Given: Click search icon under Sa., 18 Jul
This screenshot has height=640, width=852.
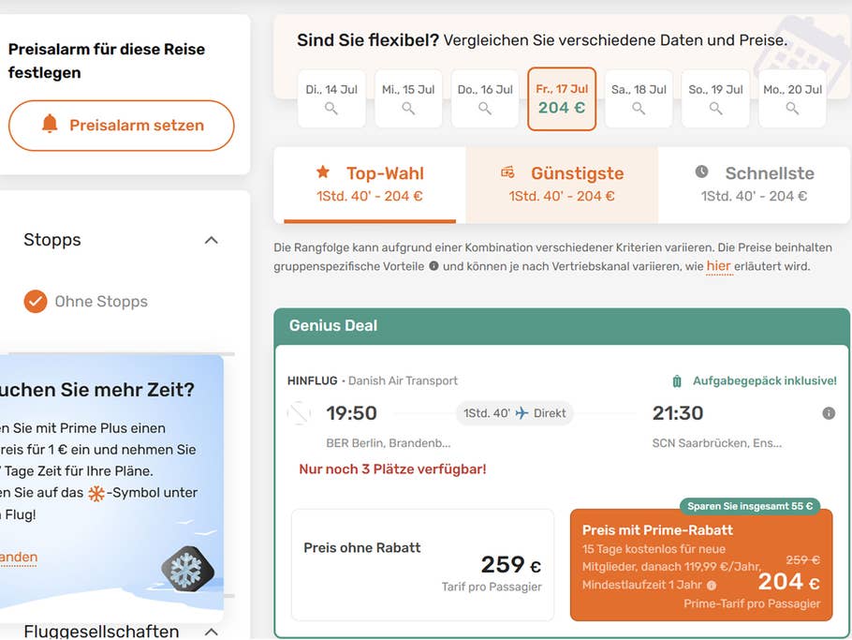Looking at the screenshot, I should 639,109.
